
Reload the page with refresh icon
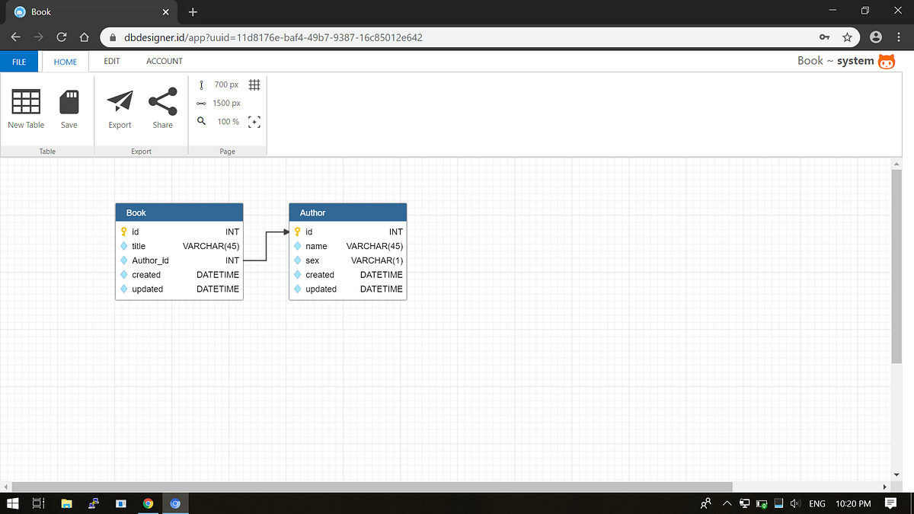coord(62,37)
